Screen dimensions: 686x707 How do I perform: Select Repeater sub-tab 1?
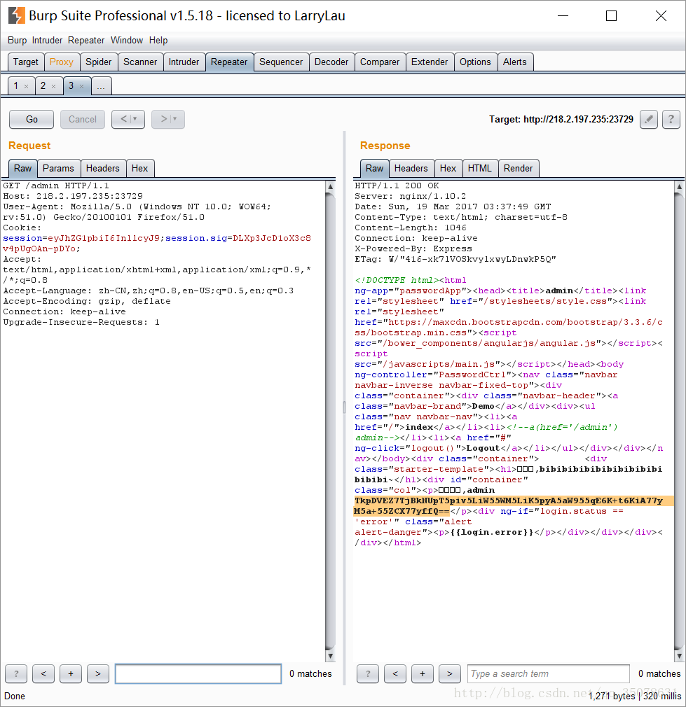pyautogui.click(x=16, y=85)
